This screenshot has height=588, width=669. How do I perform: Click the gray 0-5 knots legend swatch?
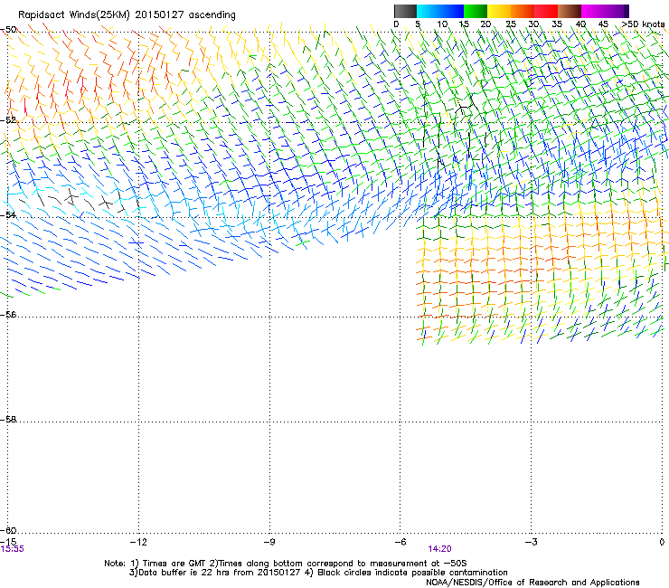(x=405, y=11)
